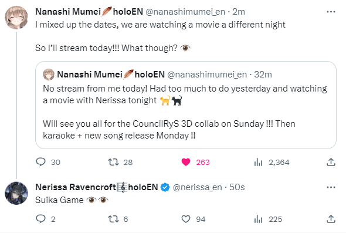Open the @nanashimumei_en handle link
Image resolution: width=346 pixels, height=233 pixels.
(185, 12)
